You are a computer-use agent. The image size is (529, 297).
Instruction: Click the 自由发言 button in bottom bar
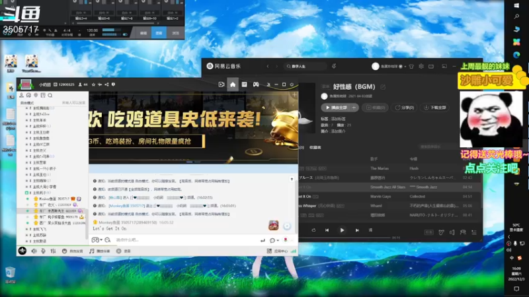pos(73,251)
